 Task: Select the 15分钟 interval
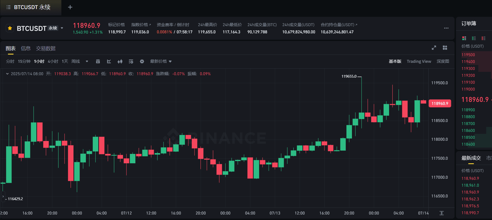coord(24,61)
